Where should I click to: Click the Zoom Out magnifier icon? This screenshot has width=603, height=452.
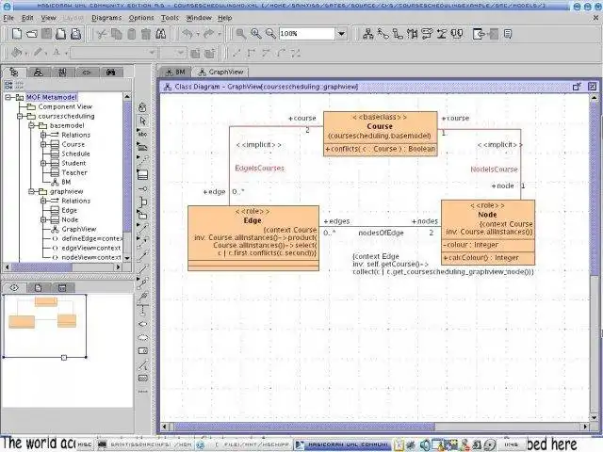click(270, 34)
